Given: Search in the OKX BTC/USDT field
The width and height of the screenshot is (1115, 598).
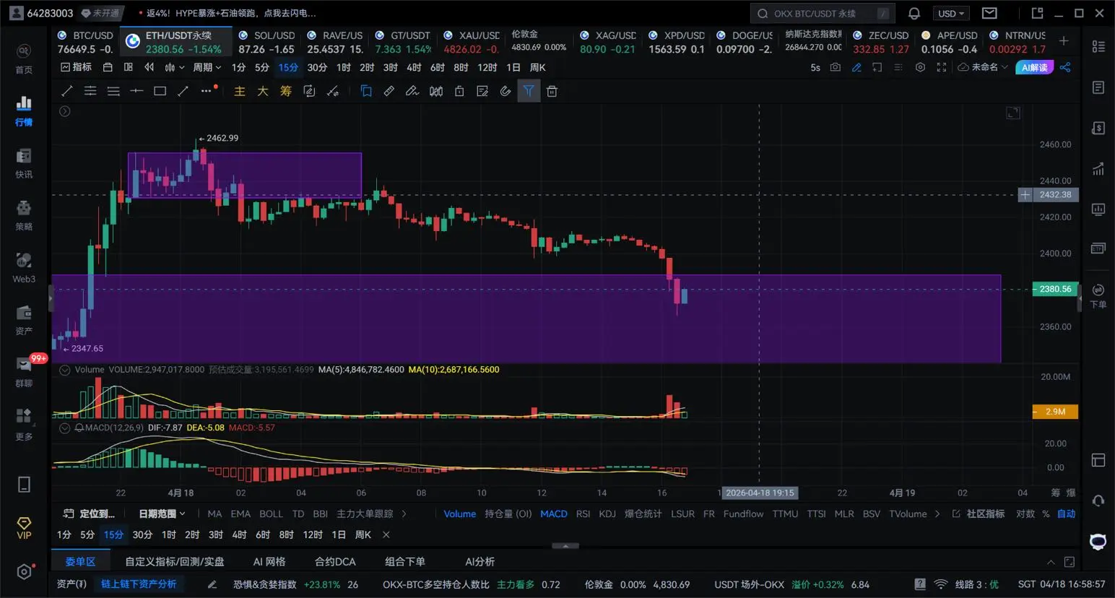Looking at the screenshot, I should point(823,13).
